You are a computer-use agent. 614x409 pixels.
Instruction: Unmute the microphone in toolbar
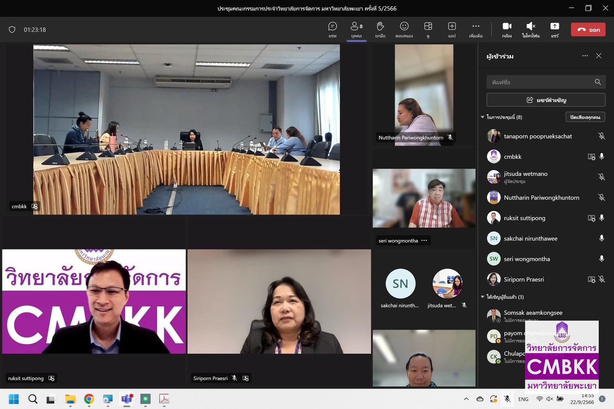[531, 29]
